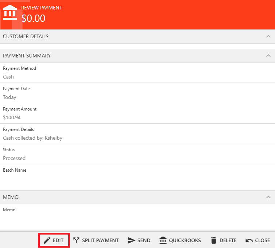Image resolution: width=275 pixels, height=248 pixels.
Task: Click the Edit pencil icon
Action: point(47,240)
